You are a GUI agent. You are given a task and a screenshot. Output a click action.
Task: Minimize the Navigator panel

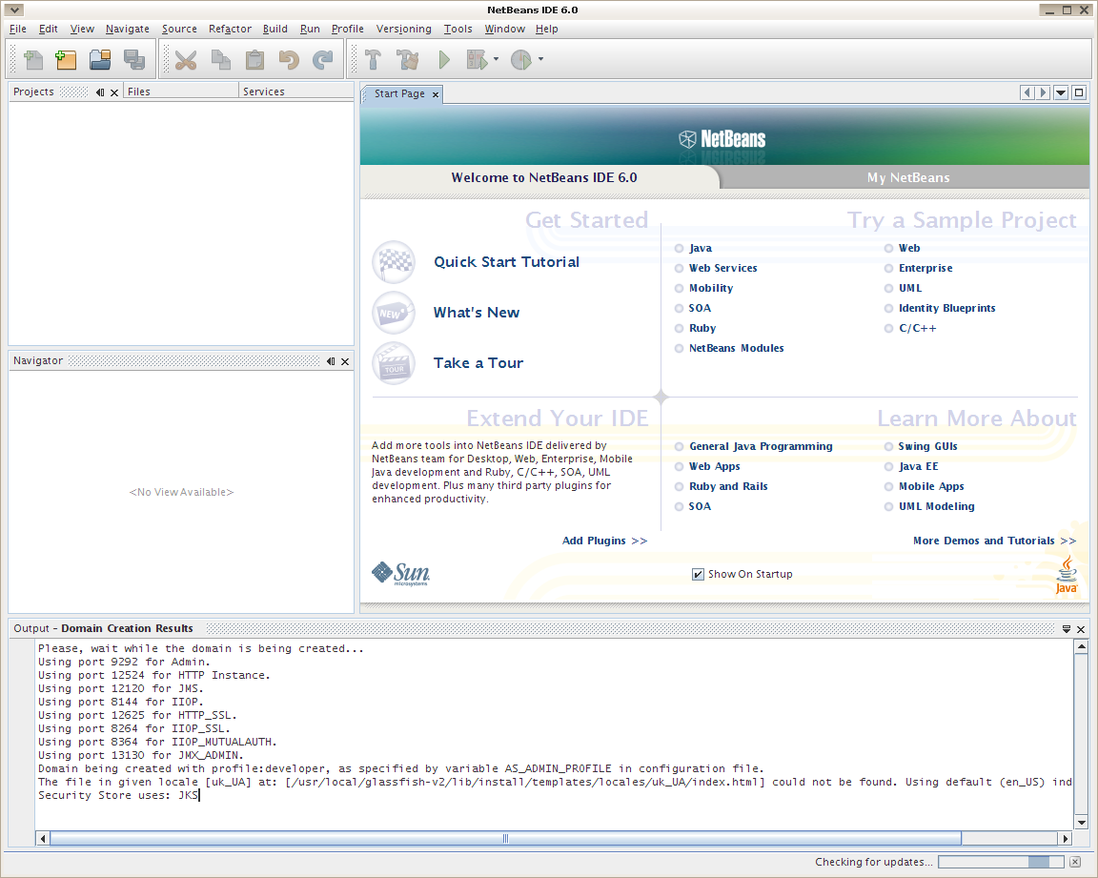click(331, 361)
